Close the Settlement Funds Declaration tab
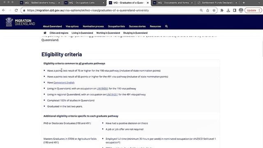Viewport: 263px width, 148px height. 236,3
